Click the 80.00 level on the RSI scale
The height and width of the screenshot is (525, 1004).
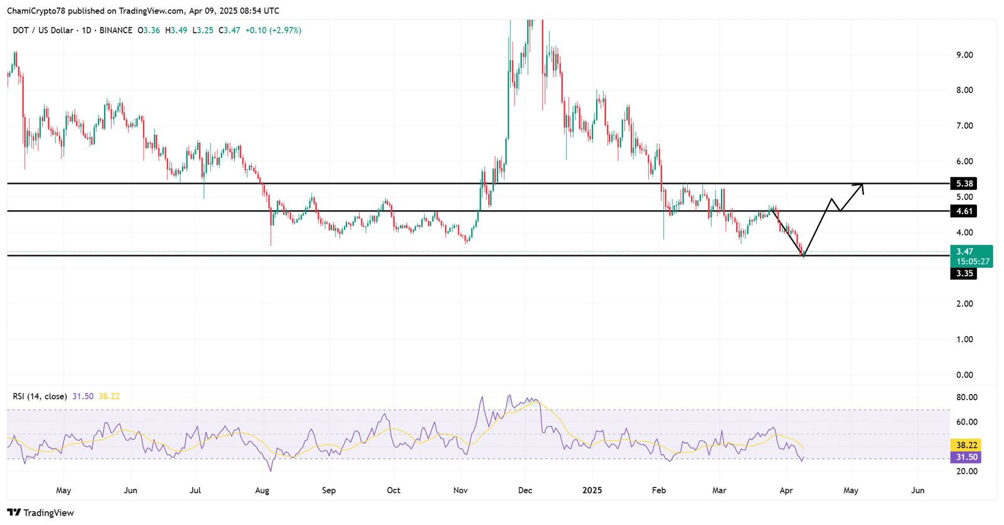coord(966,397)
